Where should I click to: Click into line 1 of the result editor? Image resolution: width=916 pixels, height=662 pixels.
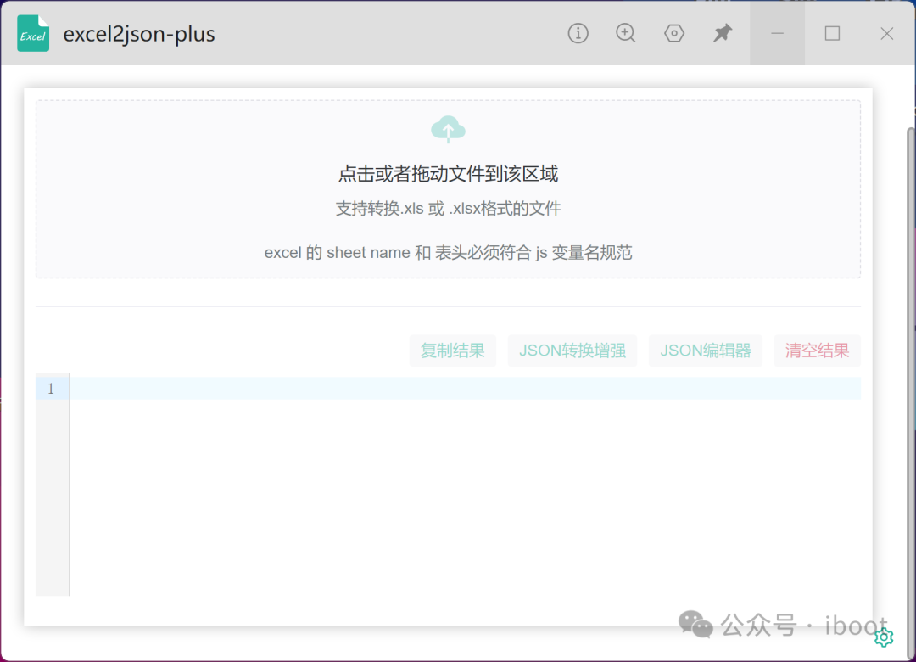[465, 389]
